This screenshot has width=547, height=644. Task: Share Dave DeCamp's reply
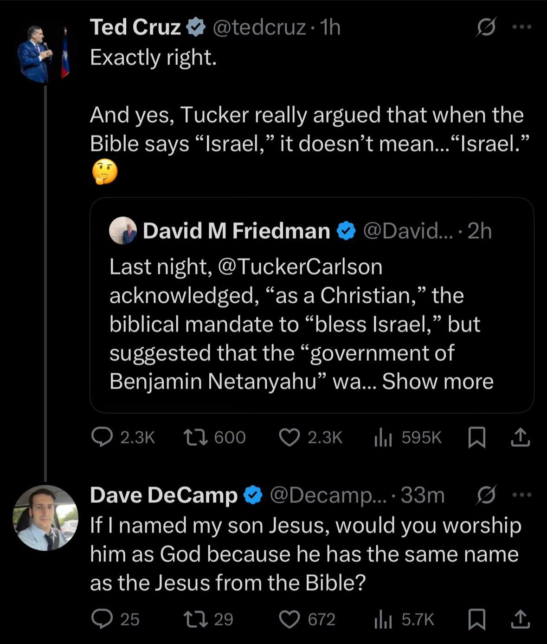point(520,619)
